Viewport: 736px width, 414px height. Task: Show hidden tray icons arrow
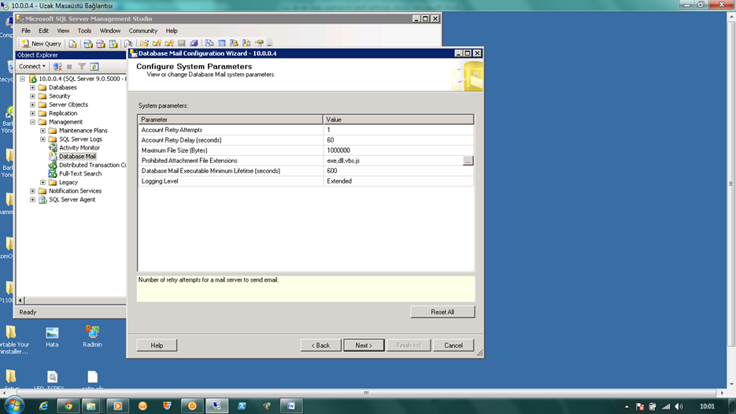pos(627,406)
